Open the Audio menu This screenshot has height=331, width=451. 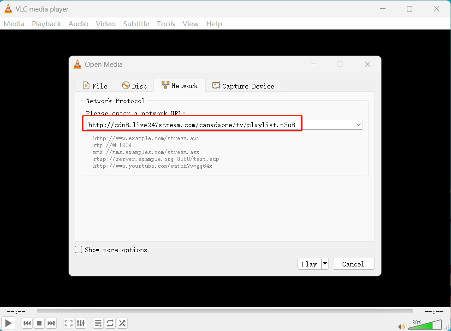point(78,24)
